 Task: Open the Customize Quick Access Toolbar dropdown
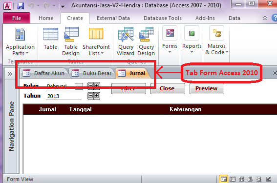(x=63, y=6)
